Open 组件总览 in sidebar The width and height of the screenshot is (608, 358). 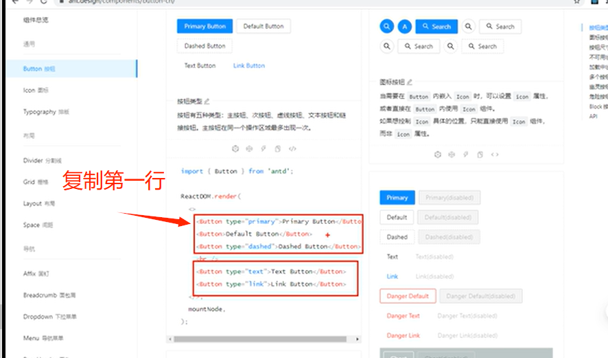[36, 20]
